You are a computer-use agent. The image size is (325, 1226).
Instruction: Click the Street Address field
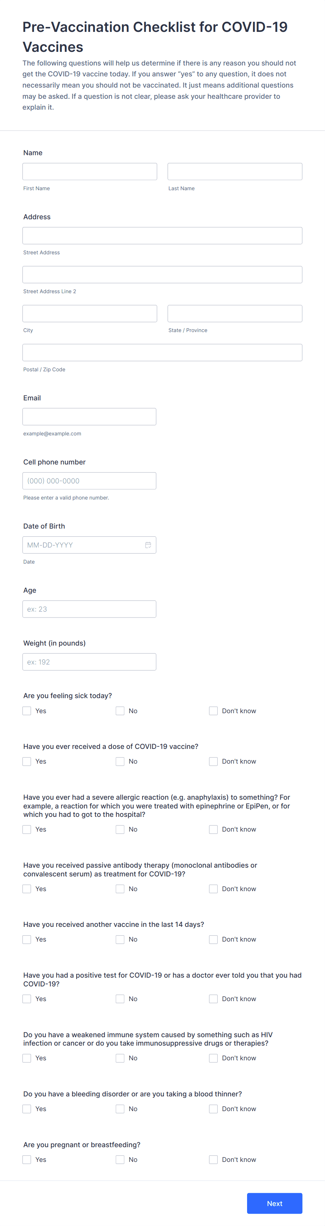point(162,235)
